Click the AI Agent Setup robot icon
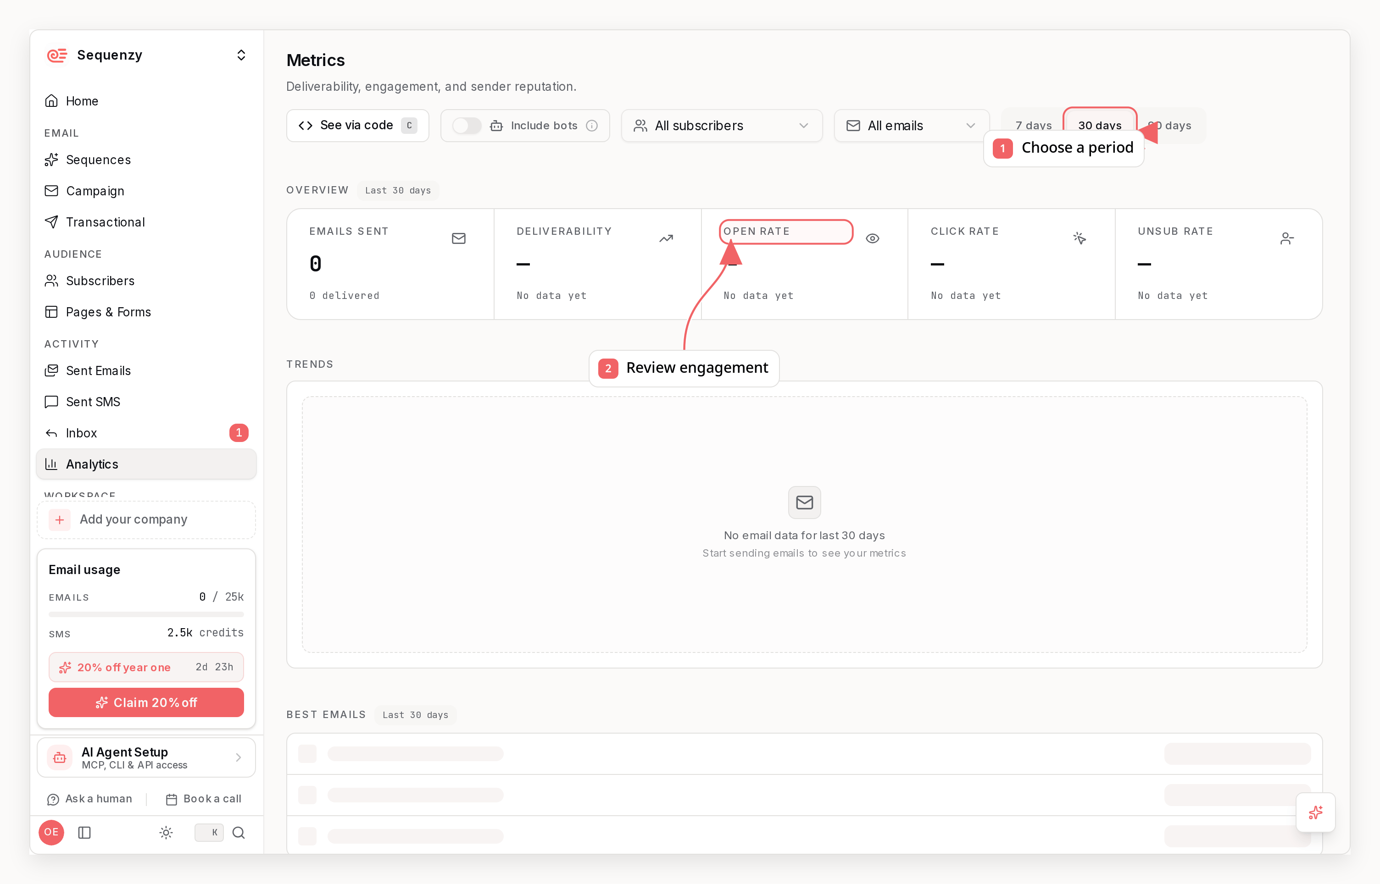Image resolution: width=1380 pixels, height=884 pixels. (x=60, y=758)
